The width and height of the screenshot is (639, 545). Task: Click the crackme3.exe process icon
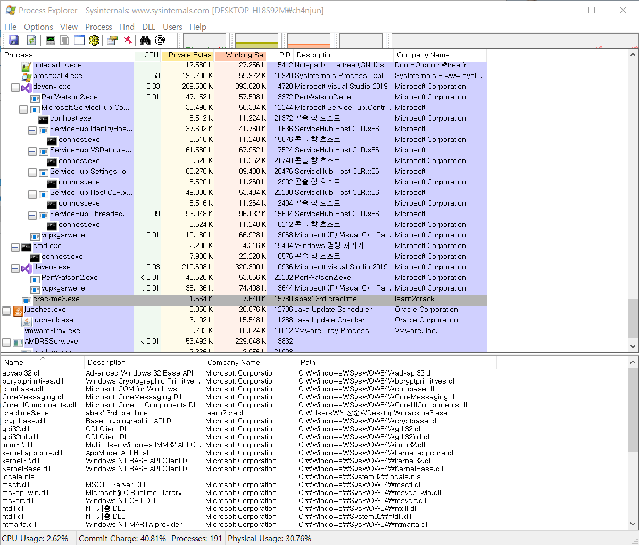pyautogui.click(x=27, y=300)
